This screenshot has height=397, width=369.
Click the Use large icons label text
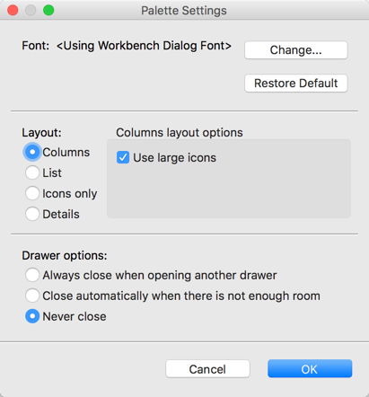174,158
